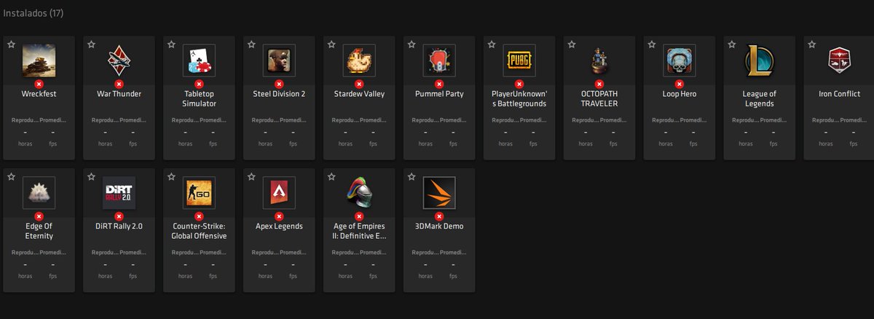Viewport: 874px width, 319px height.
Task: Toggle the OCTOPATH TRAVELER favorite star
Action: 572,44
